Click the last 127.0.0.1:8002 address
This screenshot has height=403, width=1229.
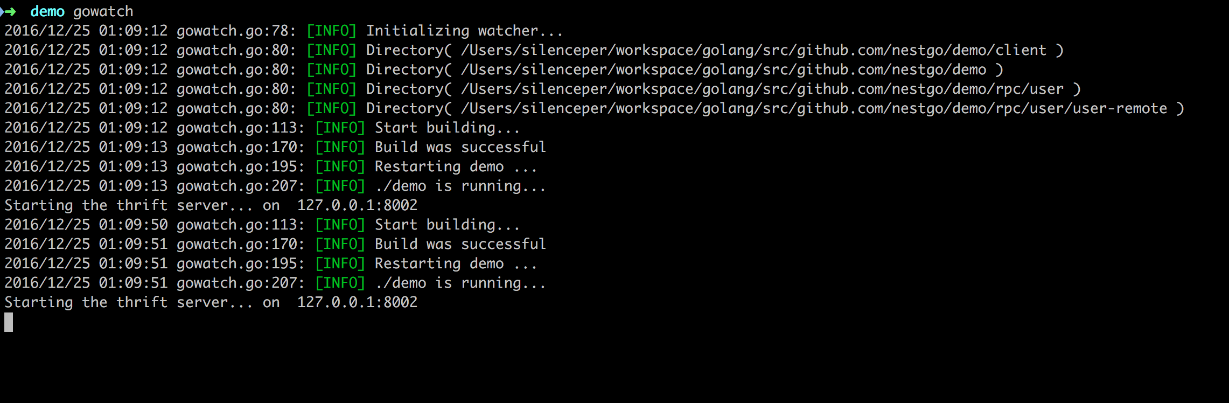click(357, 302)
